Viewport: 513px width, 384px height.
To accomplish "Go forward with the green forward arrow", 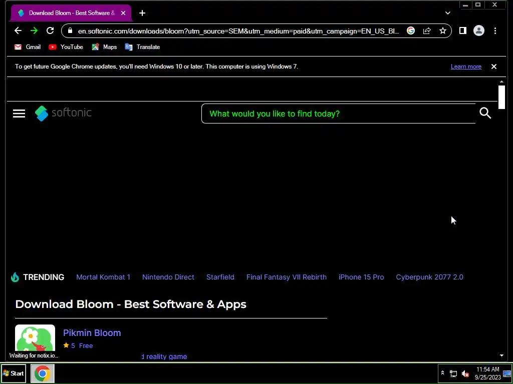I will pyautogui.click(x=34, y=30).
